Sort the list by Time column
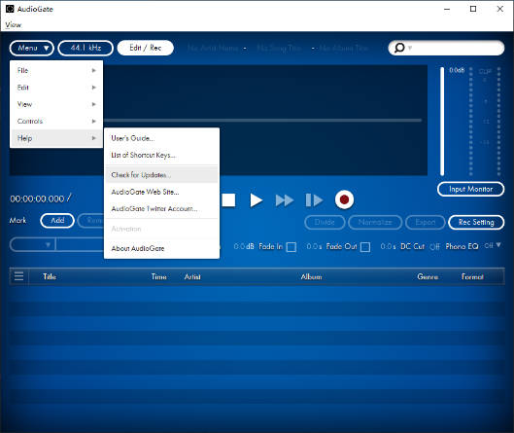 [159, 276]
